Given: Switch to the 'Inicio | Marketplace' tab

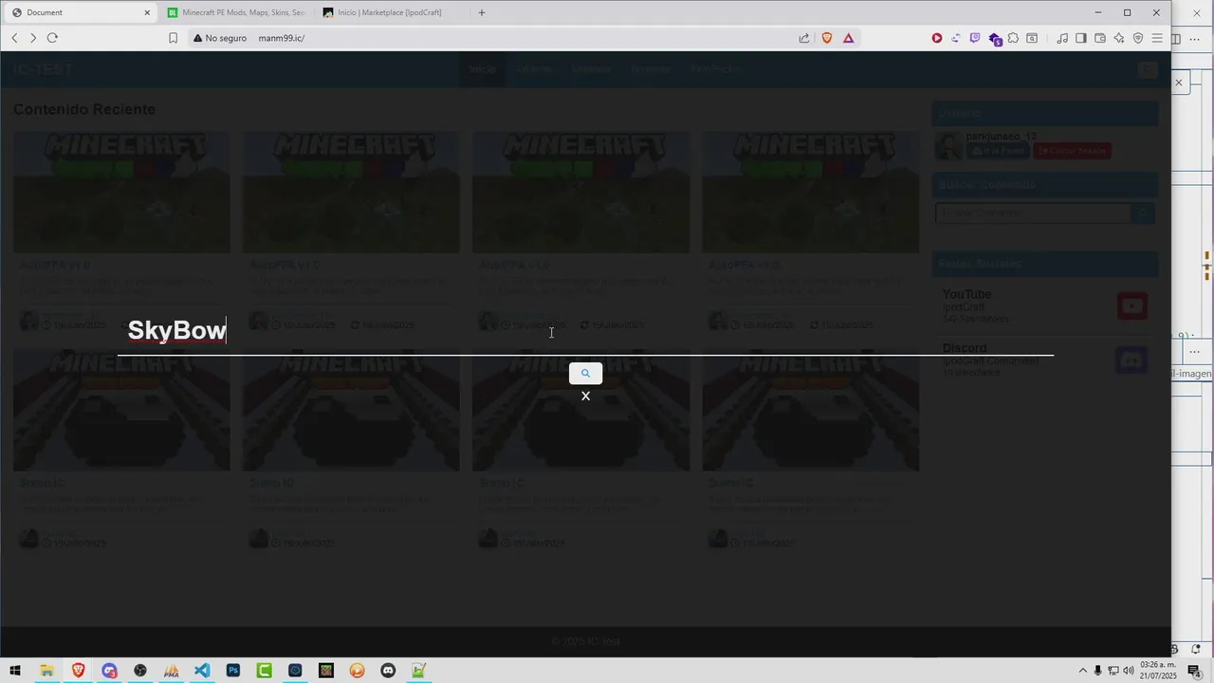Looking at the screenshot, I should pyautogui.click(x=391, y=12).
